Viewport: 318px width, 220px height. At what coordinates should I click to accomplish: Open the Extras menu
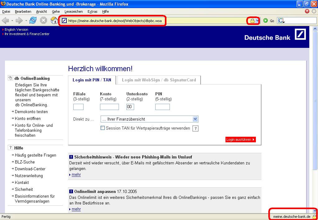[x=93, y=11]
